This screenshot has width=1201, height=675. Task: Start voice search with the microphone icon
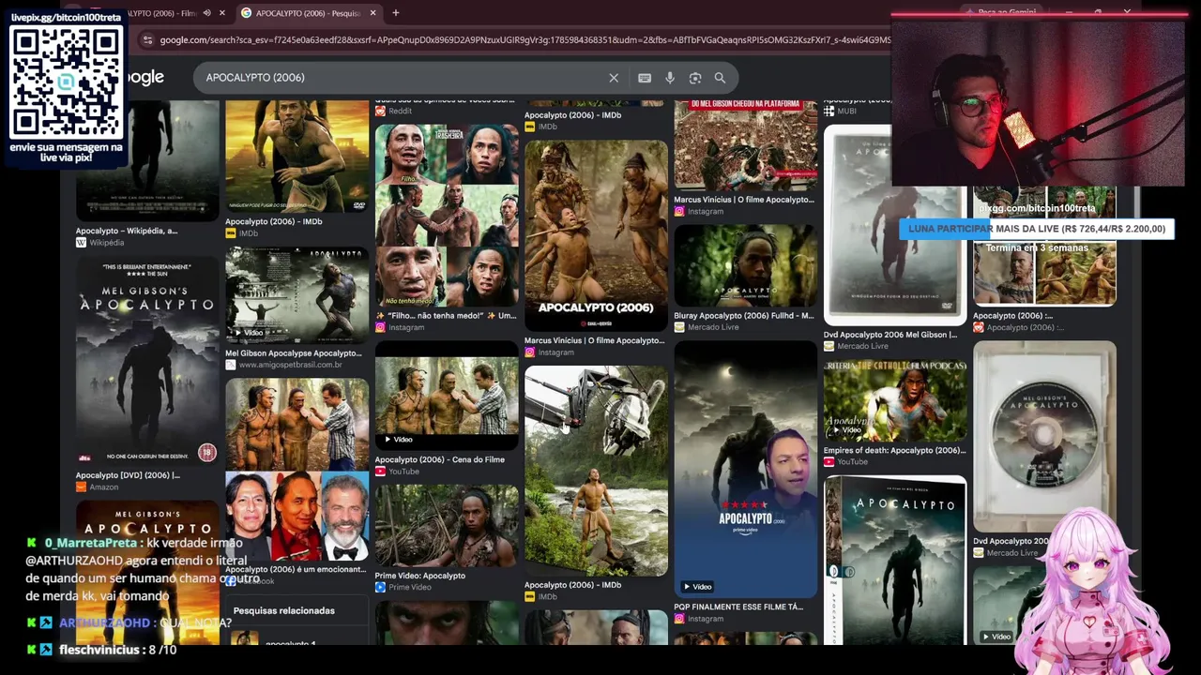pos(670,78)
